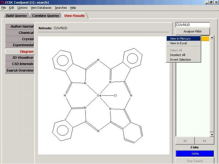Screen dimensions: 219x164
Task: Go to previous hit with << button
Action: [x=185, y=141]
